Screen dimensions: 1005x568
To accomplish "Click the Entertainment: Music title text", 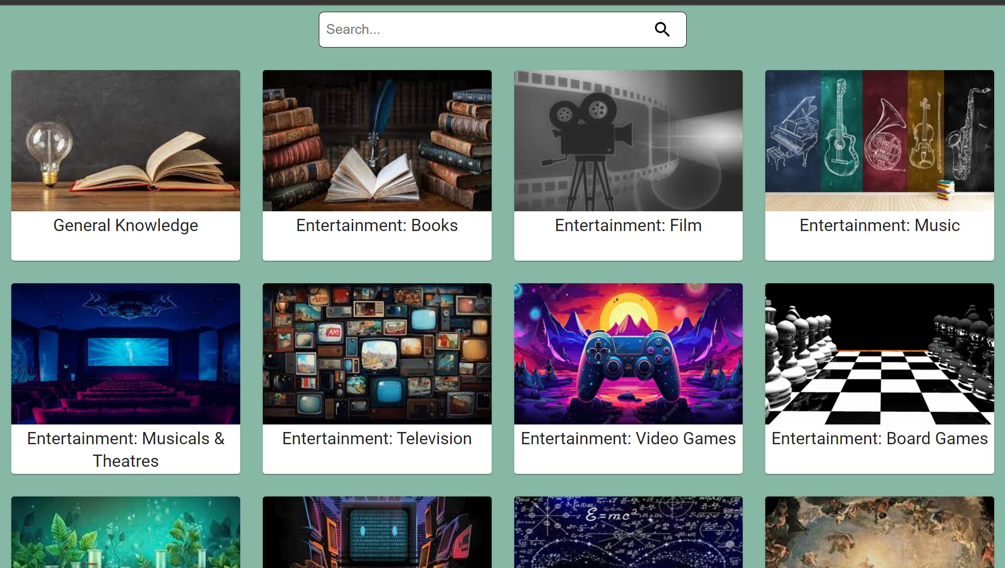I will [x=879, y=225].
